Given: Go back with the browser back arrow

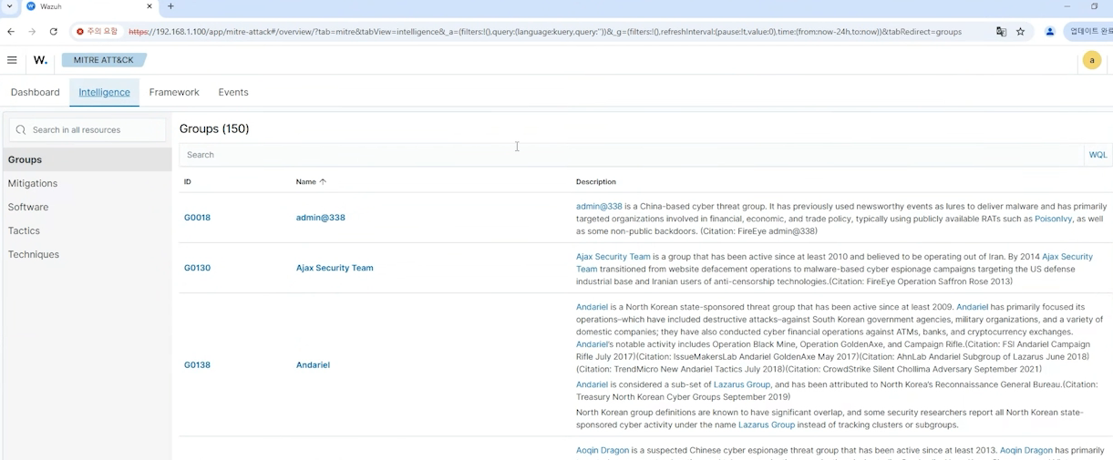Looking at the screenshot, I should tap(11, 31).
